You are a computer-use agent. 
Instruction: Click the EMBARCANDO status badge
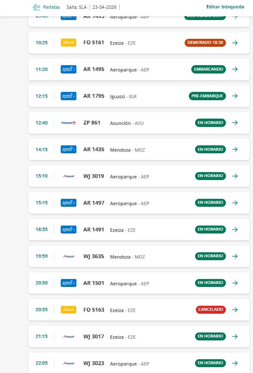[x=209, y=69]
